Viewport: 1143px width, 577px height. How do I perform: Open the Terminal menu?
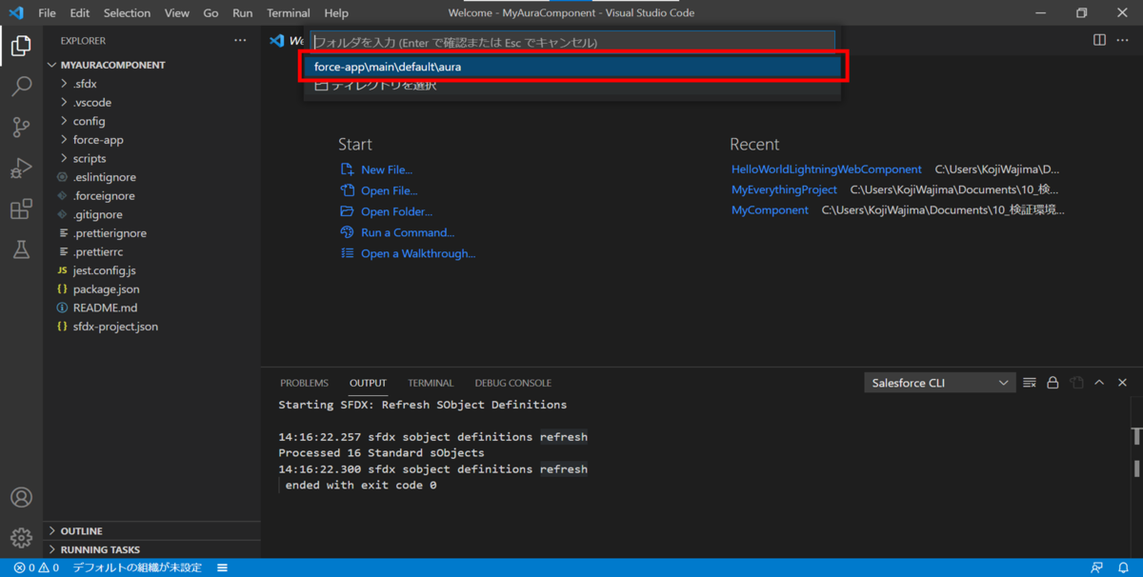coord(289,13)
